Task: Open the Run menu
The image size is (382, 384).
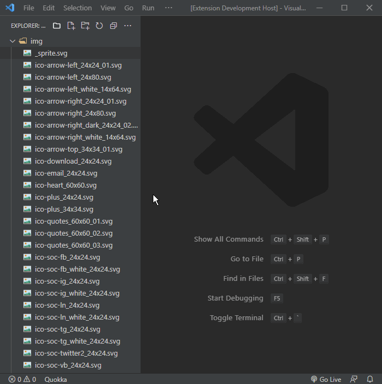Action: pyautogui.click(x=148, y=8)
